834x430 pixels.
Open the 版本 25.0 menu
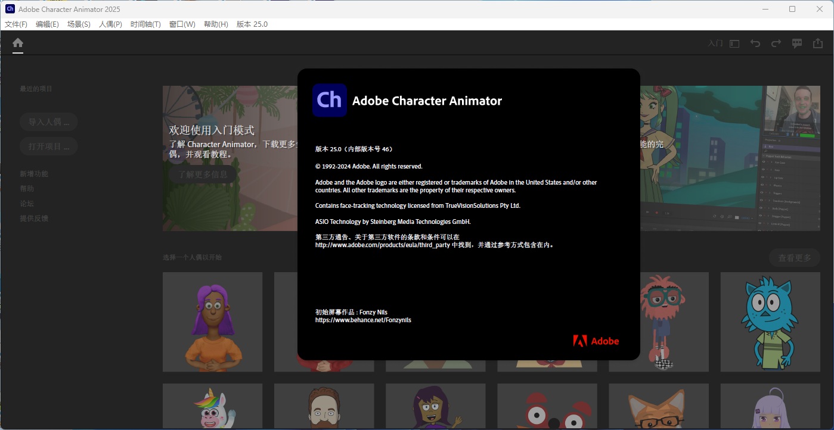coord(252,24)
